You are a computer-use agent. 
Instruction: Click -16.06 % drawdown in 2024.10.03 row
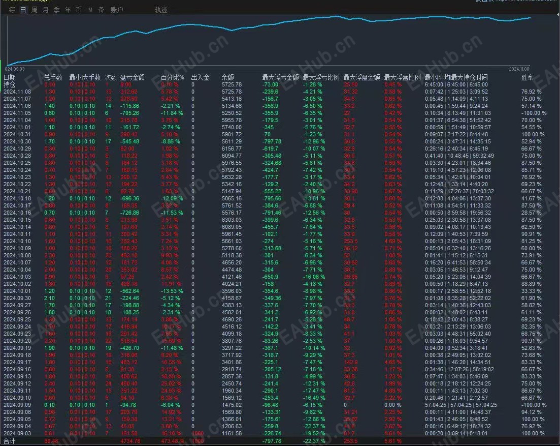(x=314, y=277)
